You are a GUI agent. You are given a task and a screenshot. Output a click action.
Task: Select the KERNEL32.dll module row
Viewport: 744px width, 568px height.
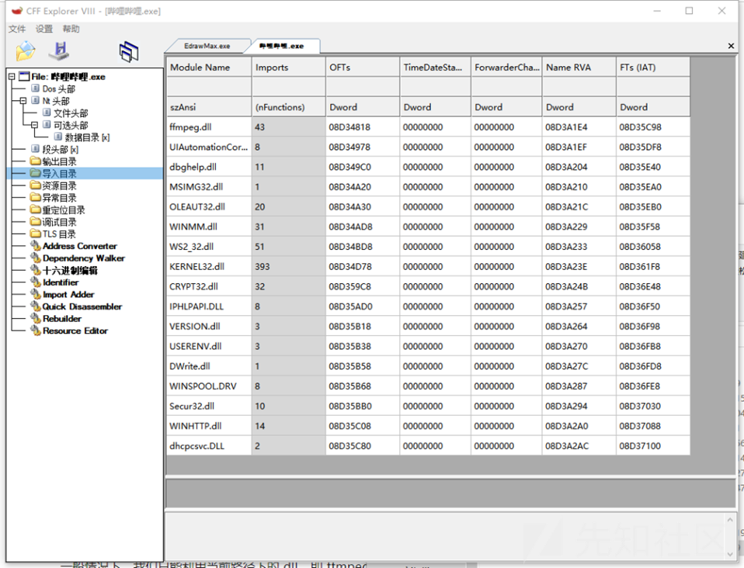pyautogui.click(x=428, y=266)
